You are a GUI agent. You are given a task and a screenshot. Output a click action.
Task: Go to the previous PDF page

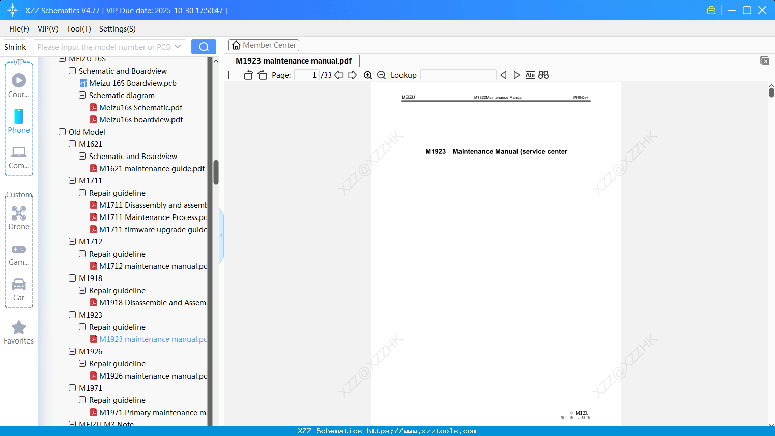(339, 75)
